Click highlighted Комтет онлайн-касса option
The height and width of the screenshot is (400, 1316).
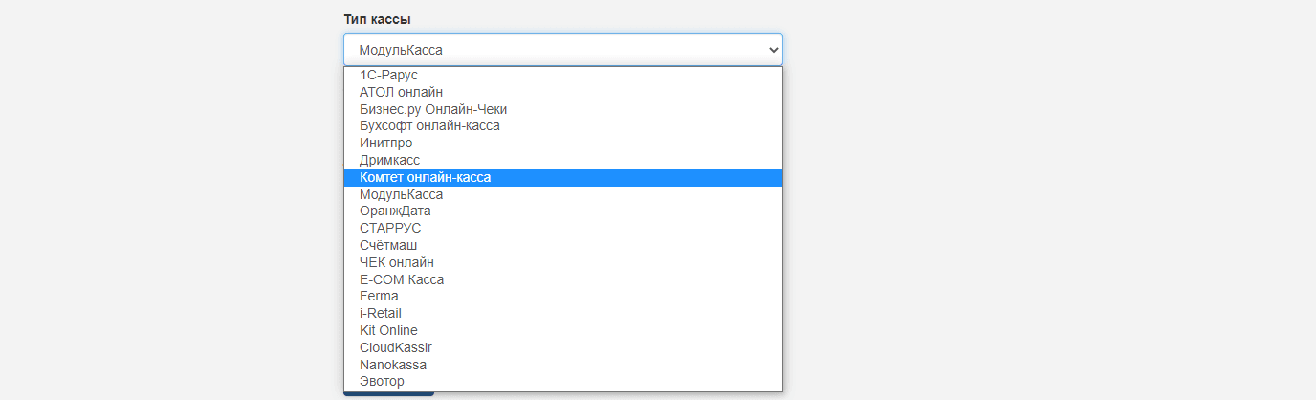pos(425,177)
